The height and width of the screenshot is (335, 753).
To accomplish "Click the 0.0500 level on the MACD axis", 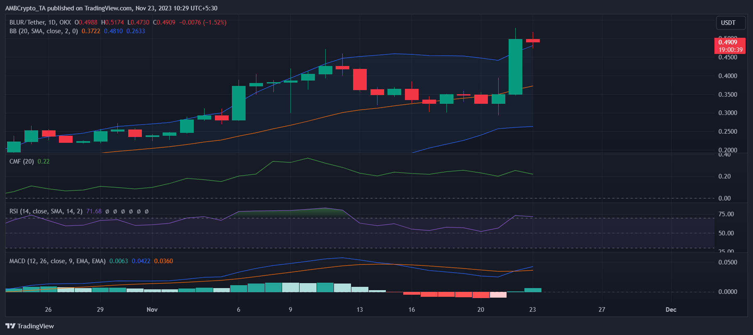I will (728, 262).
